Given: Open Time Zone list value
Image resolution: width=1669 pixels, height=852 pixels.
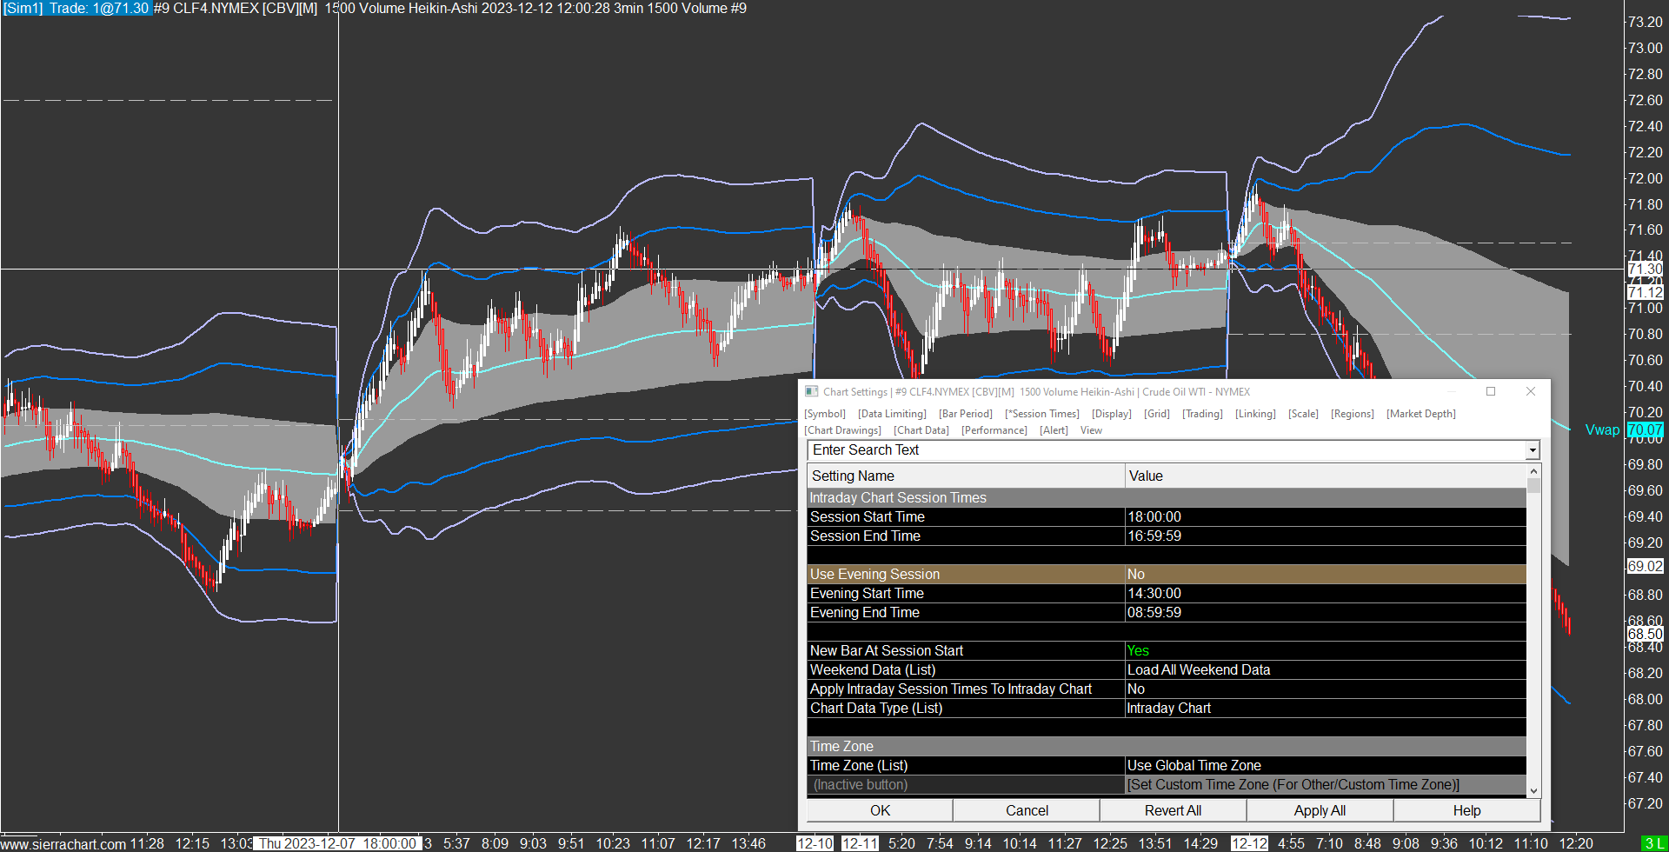Looking at the screenshot, I should (x=1325, y=766).
